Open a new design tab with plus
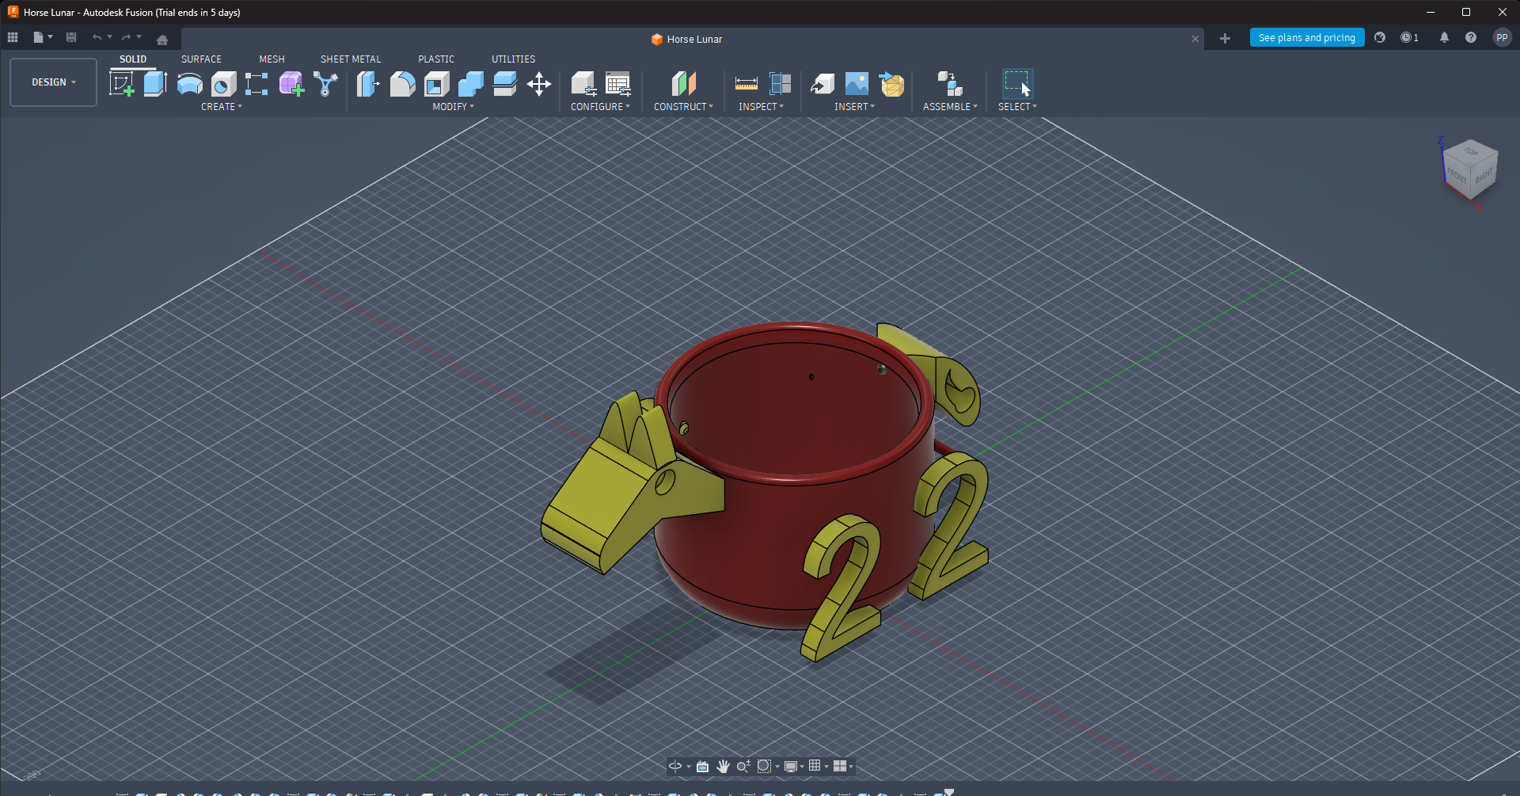This screenshot has width=1520, height=796. [1225, 39]
